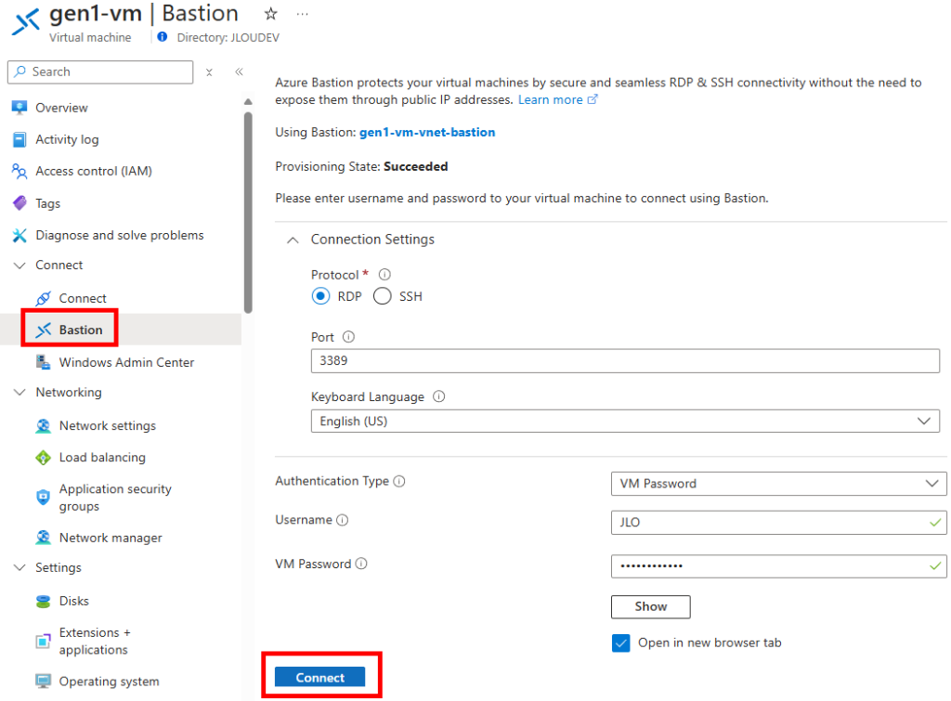
Task: Collapse the Connection Settings section
Action: tap(293, 240)
